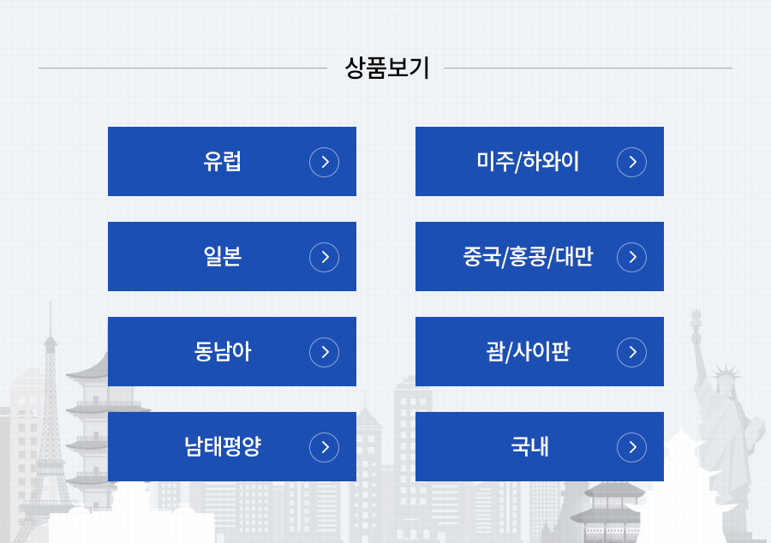
Task: Click the circled arrow icon beside 미주/하와이
Action: (631, 162)
